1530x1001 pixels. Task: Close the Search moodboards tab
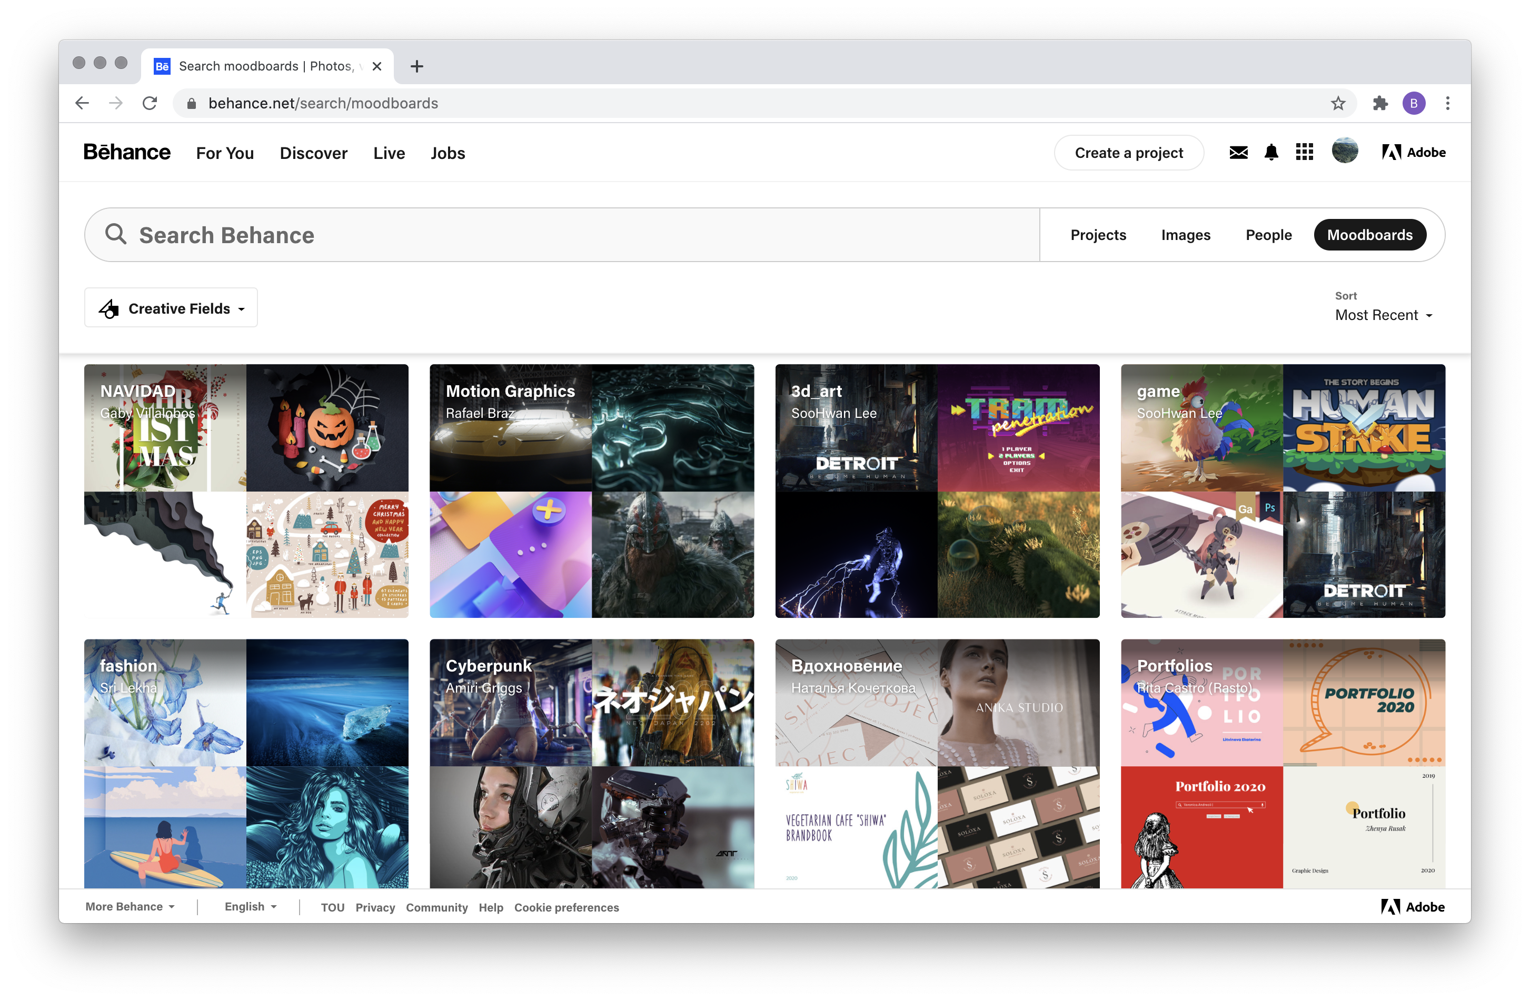(x=377, y=66)
